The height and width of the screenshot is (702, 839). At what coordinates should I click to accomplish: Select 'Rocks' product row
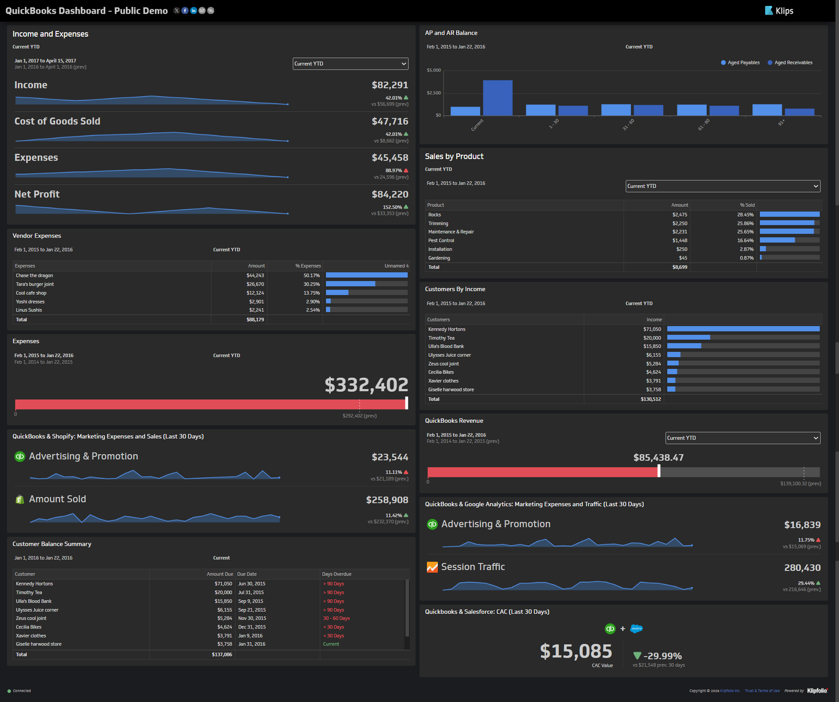coord(623,215)
